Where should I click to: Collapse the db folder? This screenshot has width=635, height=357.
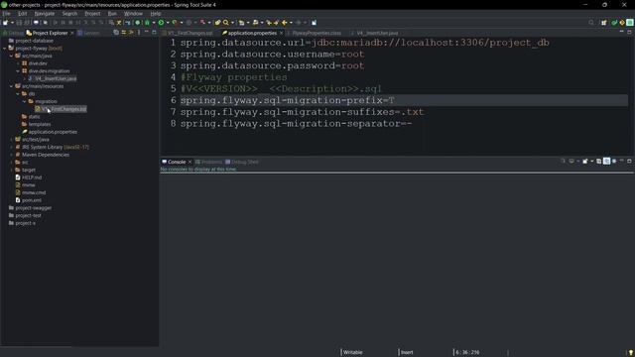click(x=18, y=94)
